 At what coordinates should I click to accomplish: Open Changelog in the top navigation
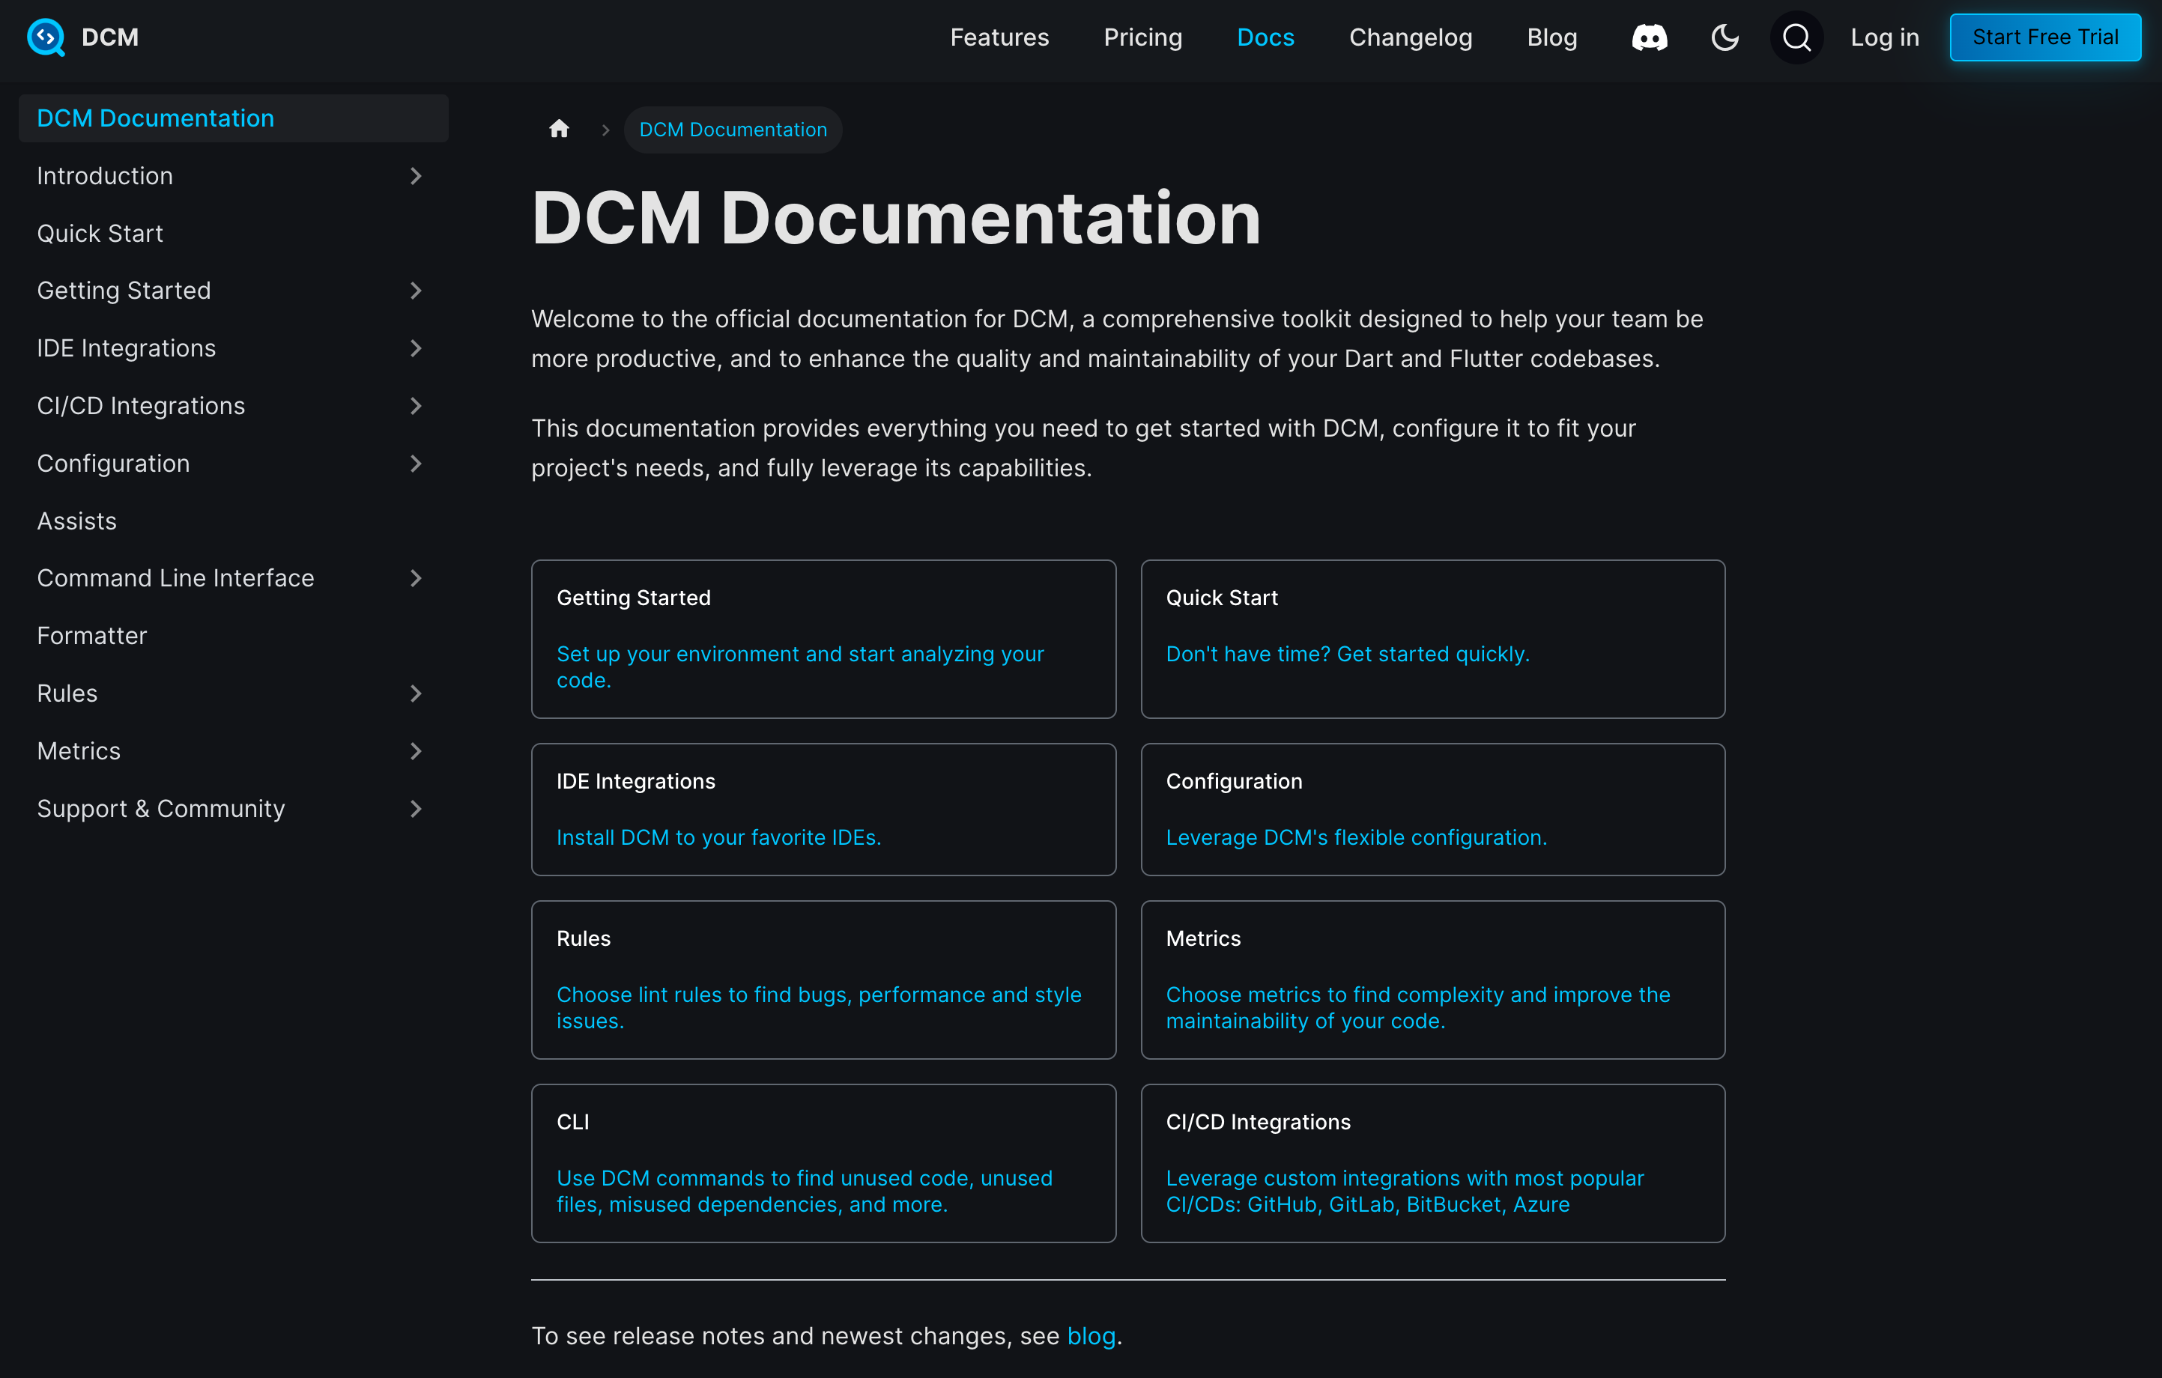tap(1410, 37)
